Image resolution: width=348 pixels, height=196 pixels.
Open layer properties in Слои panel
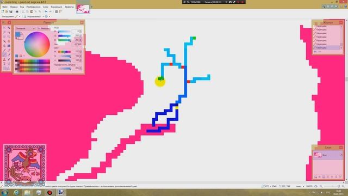340,177
